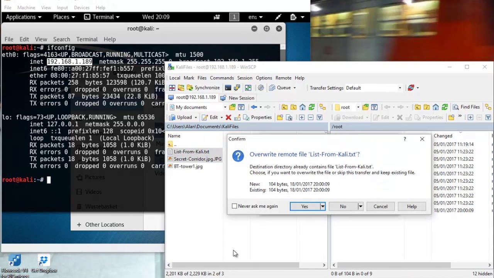Open the terminal console icon in WinSCP toolbar
Viewport: 494px width, 278px height.
pos(228,88)
